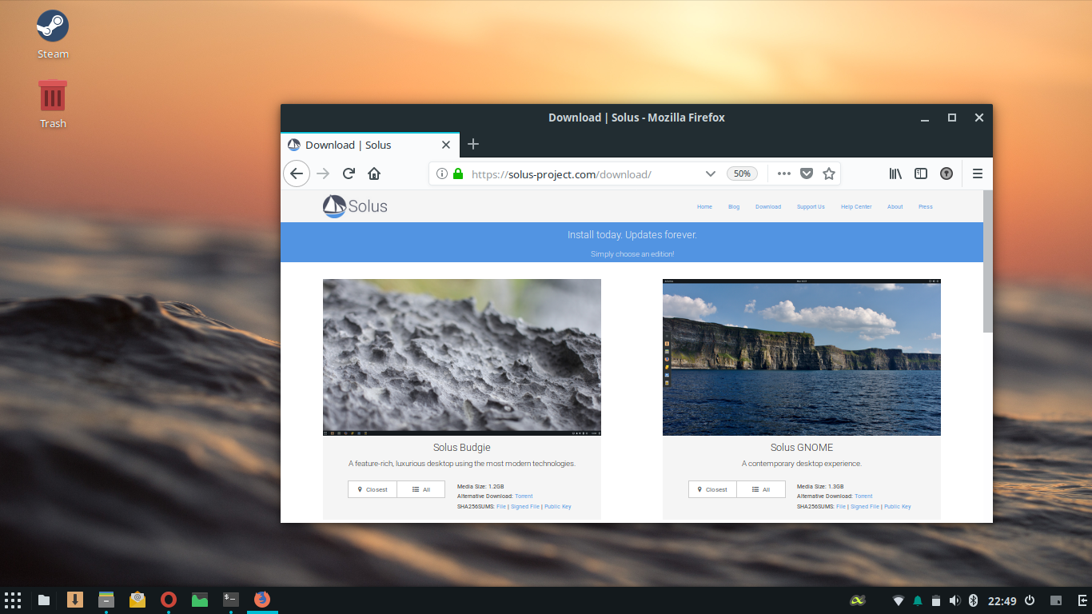Launch the download manager panel icon
This screenshot has width=1092, height=614.
pyautogui.click(x=75, y=600)
